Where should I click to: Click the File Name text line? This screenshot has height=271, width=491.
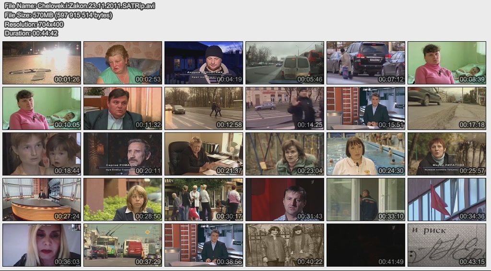point(80,6)
